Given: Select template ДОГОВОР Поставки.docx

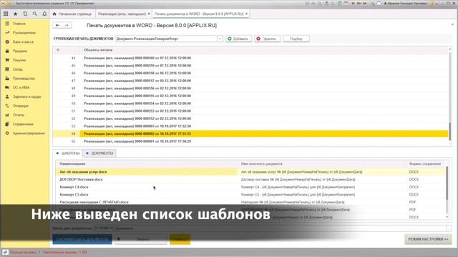Looking at the screenshot, I should (81, 179).
